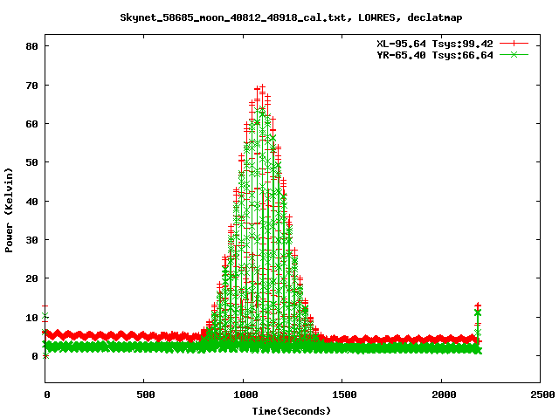Click the plot title Skynet_58685_moon_40812_48918_cal.txt

tap(291, 17)
